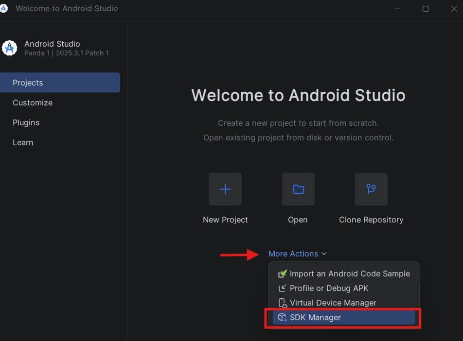Go to the Plugins section
The image size is (463, 341).
(26, 122)
